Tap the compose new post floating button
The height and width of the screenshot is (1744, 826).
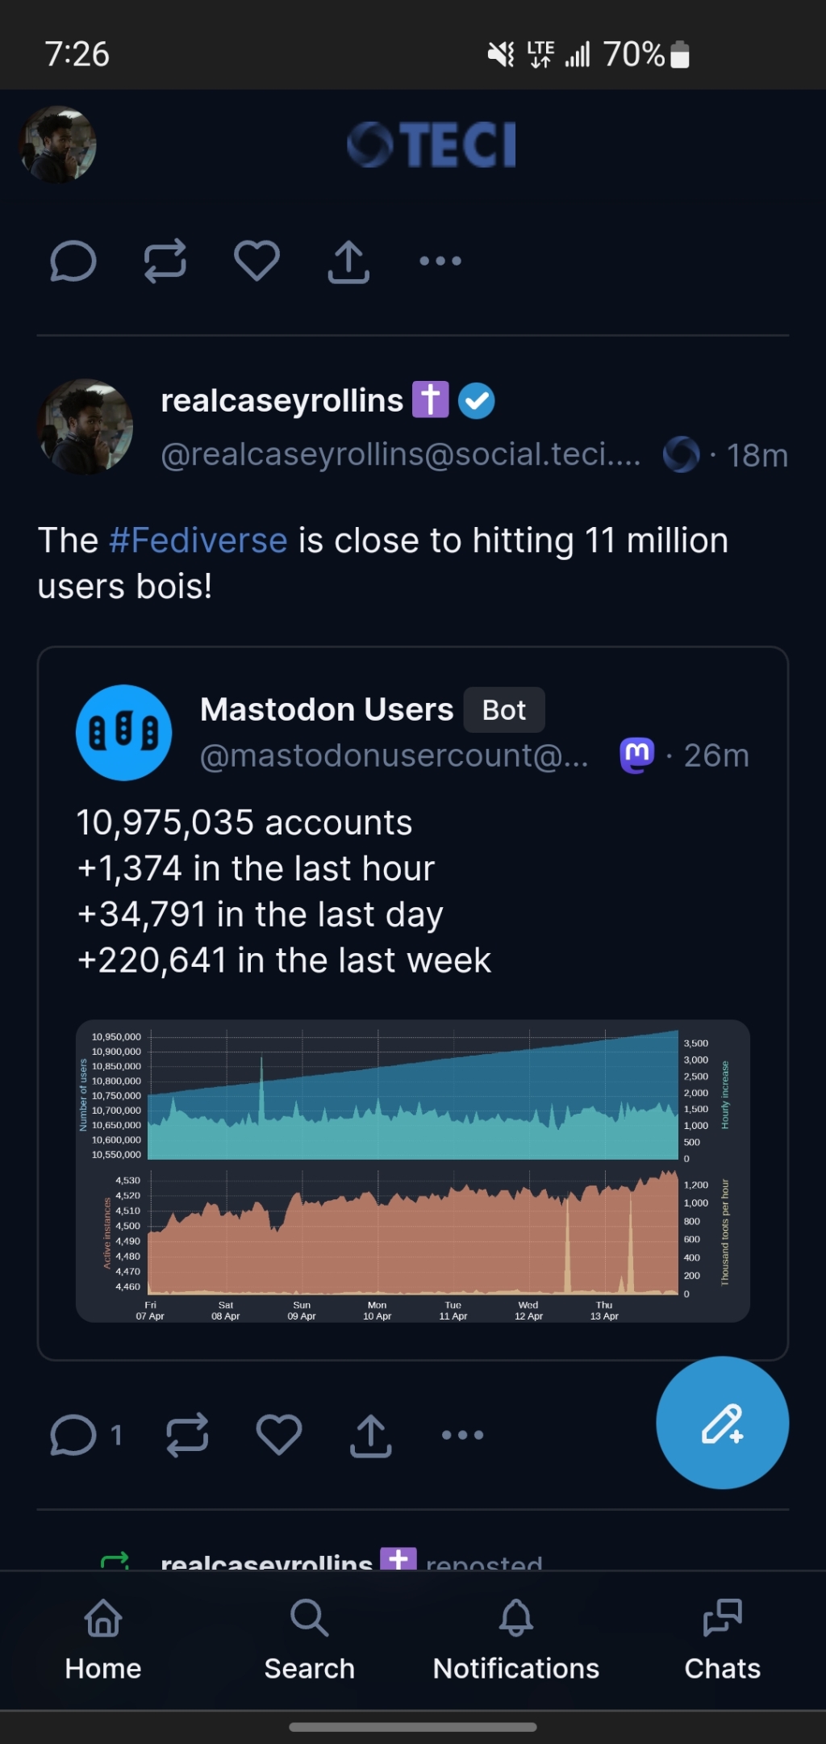click(x=722, y=1423)
